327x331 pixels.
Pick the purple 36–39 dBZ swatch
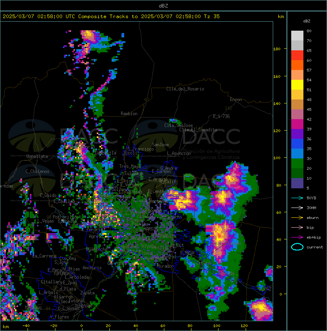point(297,134)
